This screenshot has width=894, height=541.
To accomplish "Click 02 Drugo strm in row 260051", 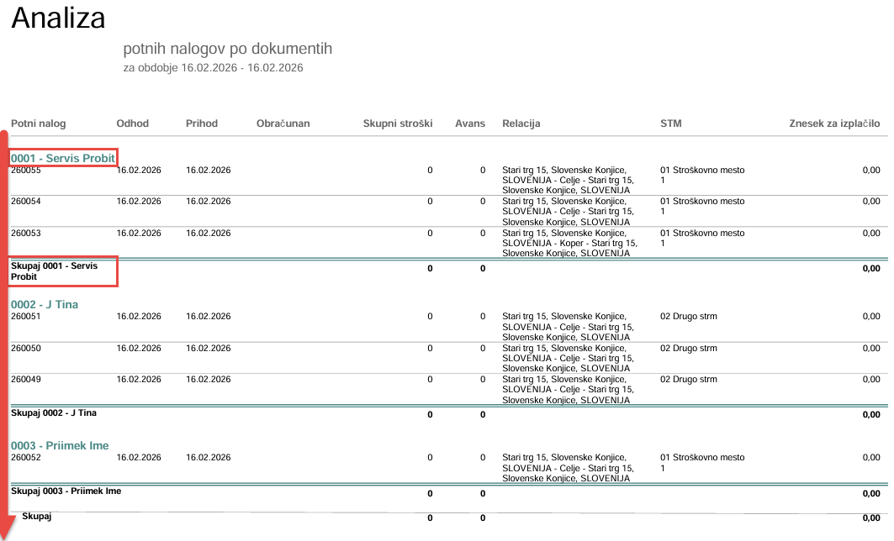I will click(689, 317).
